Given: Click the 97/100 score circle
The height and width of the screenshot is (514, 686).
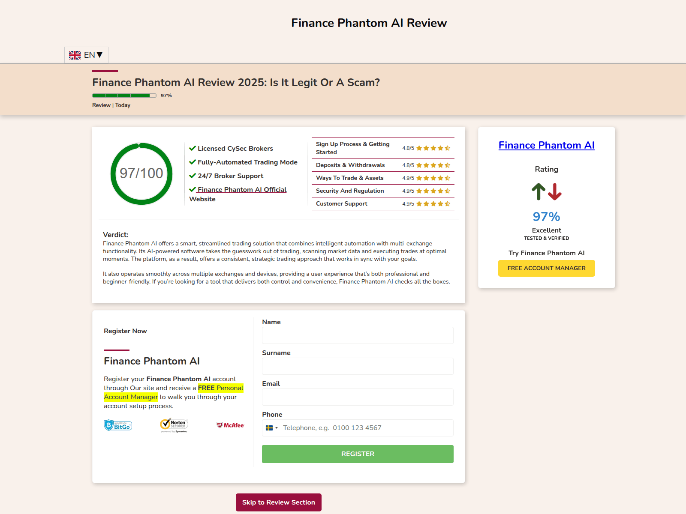Looking at the screenshot, I should tap(141, 173).
